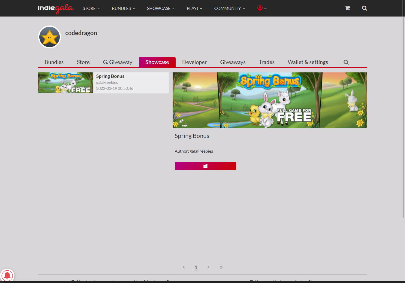Go to previous page arrow in pagination
This screenshot has height=283, width=405.
pyautogui.click(x=183, y=267)
